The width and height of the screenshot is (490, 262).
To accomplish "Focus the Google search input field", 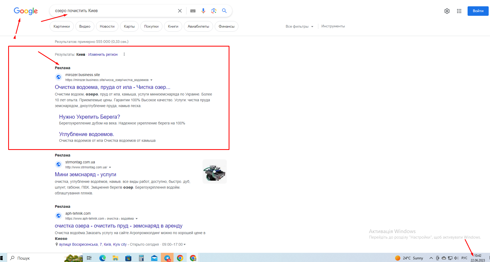I will [x=113, y=11].
